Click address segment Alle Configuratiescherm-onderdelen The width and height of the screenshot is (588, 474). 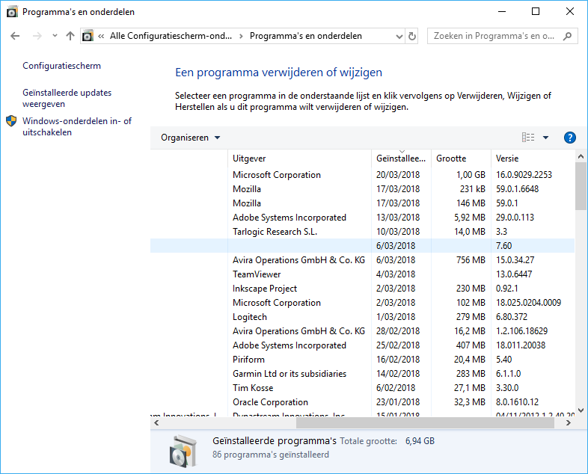pyautogui.click(x=171, y=36)
